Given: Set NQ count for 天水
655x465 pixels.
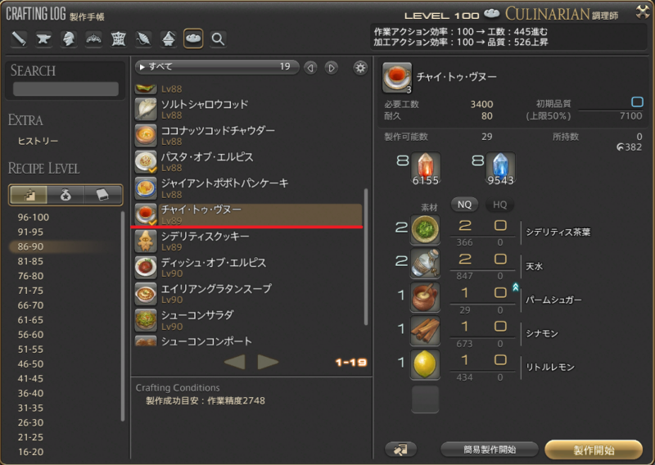Looking at the screenshot, I should (464, 260).
